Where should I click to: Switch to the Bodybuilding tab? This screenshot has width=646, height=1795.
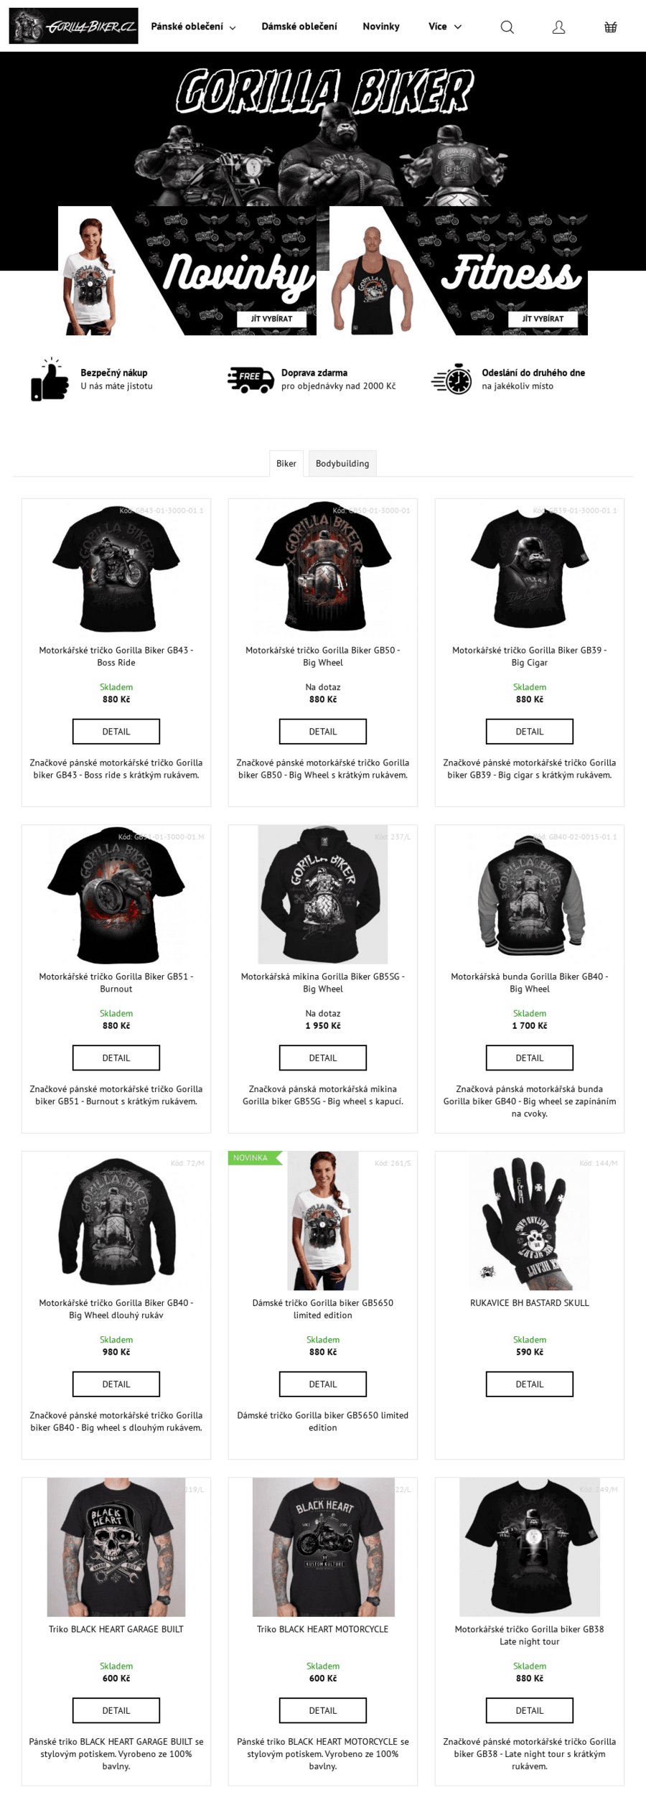point(342,463)
